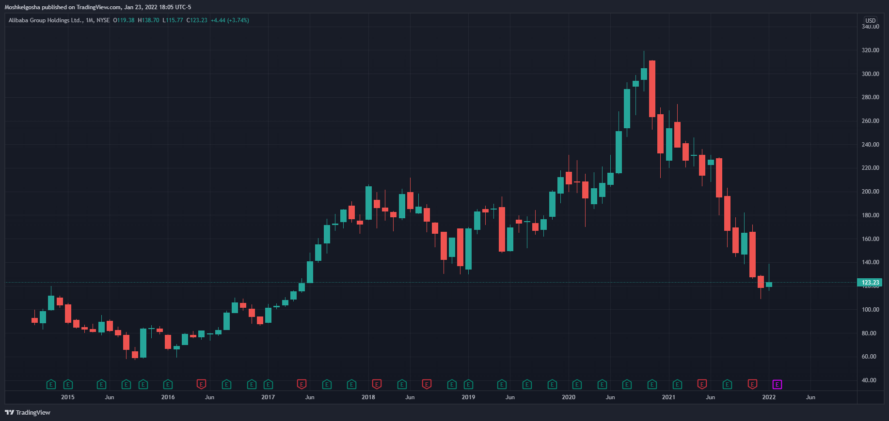The image size is (889, 421).
Task: Click the green earnings marker just after 2020 label
Action: click(577, 385)
